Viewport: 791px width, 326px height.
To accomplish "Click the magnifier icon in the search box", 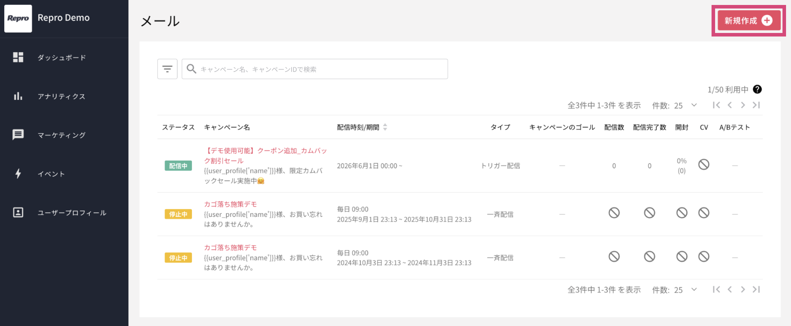I will tap(192, 69).
